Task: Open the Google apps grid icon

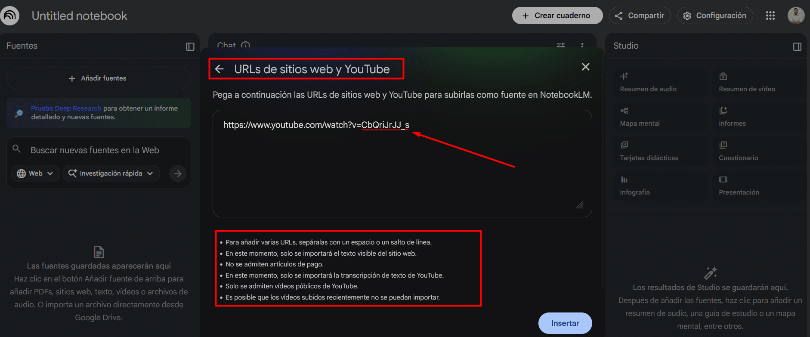Action: click(x=770, y=15)
